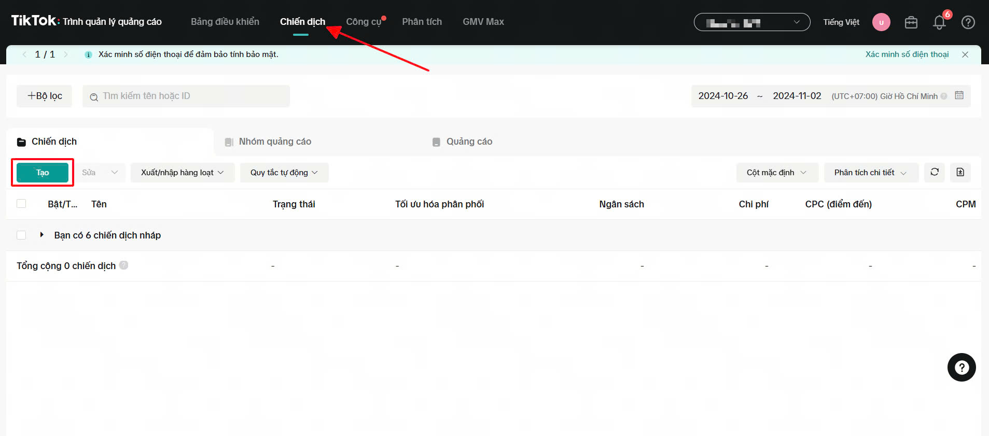This screenshot has height=436, width=989.
Task: Open Phân tích chi tiết dropdown
Action: pyautogui.click(x=871, y=173)
